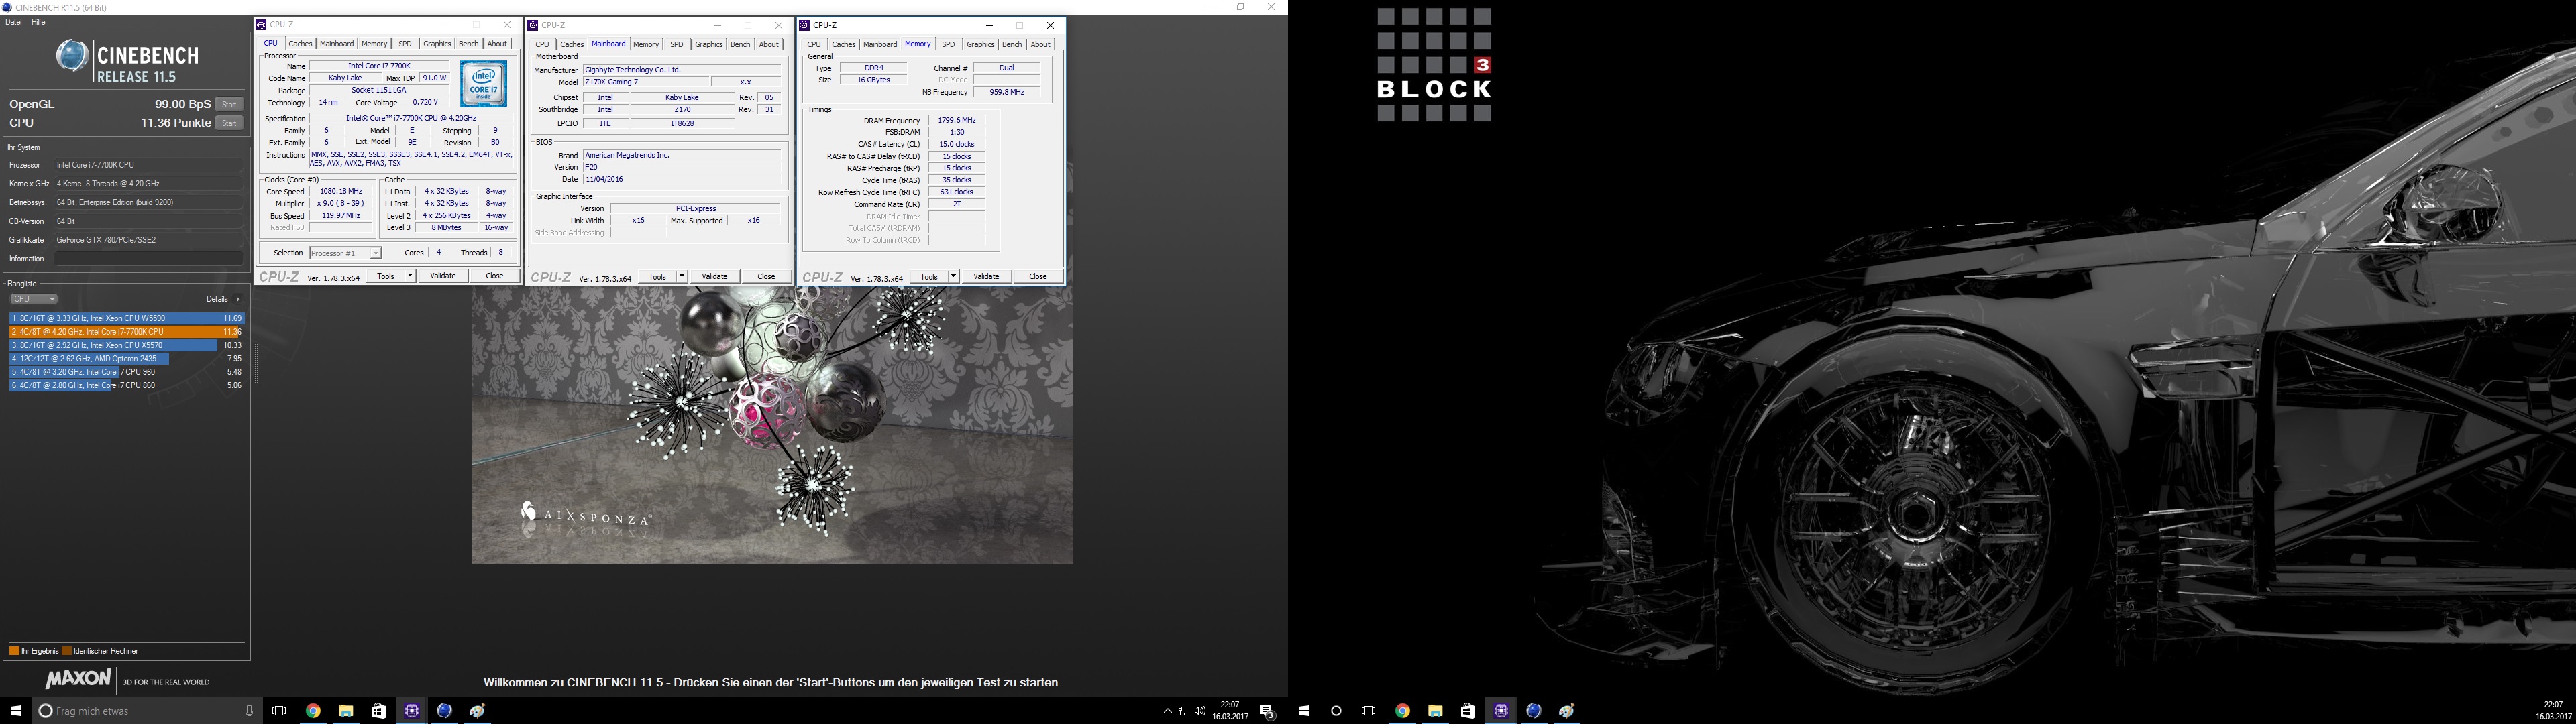The width and height of the screenshot is (2576, 724).
Task: Open Tools dropdown arrow in CPU-Z Mainboard window
Action: (x=682, y=276)
